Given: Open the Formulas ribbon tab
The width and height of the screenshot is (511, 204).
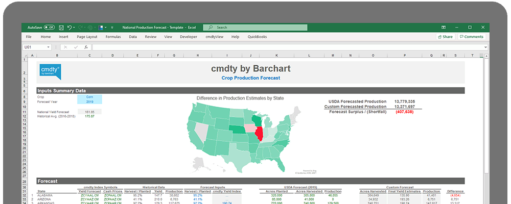Looking at the screenshot, I should (x=113, y=37).
